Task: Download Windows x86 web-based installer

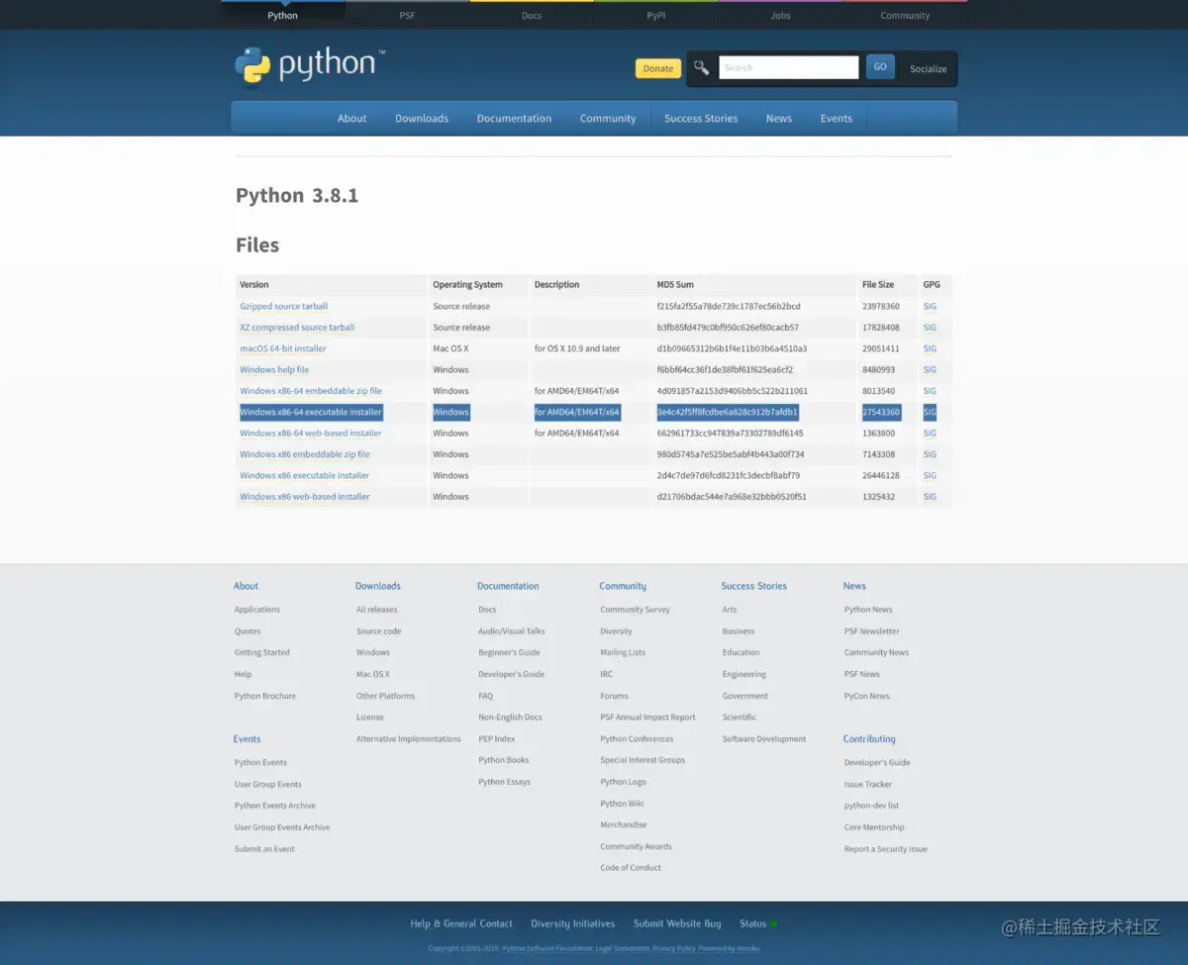Action: pyautogui.click(x=305, y=497)
